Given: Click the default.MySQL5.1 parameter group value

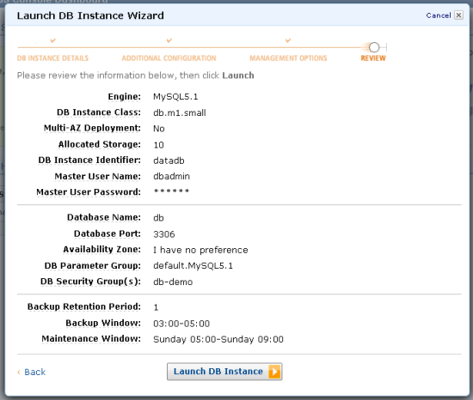Looking at the screenshot, I should pos(193,266).
